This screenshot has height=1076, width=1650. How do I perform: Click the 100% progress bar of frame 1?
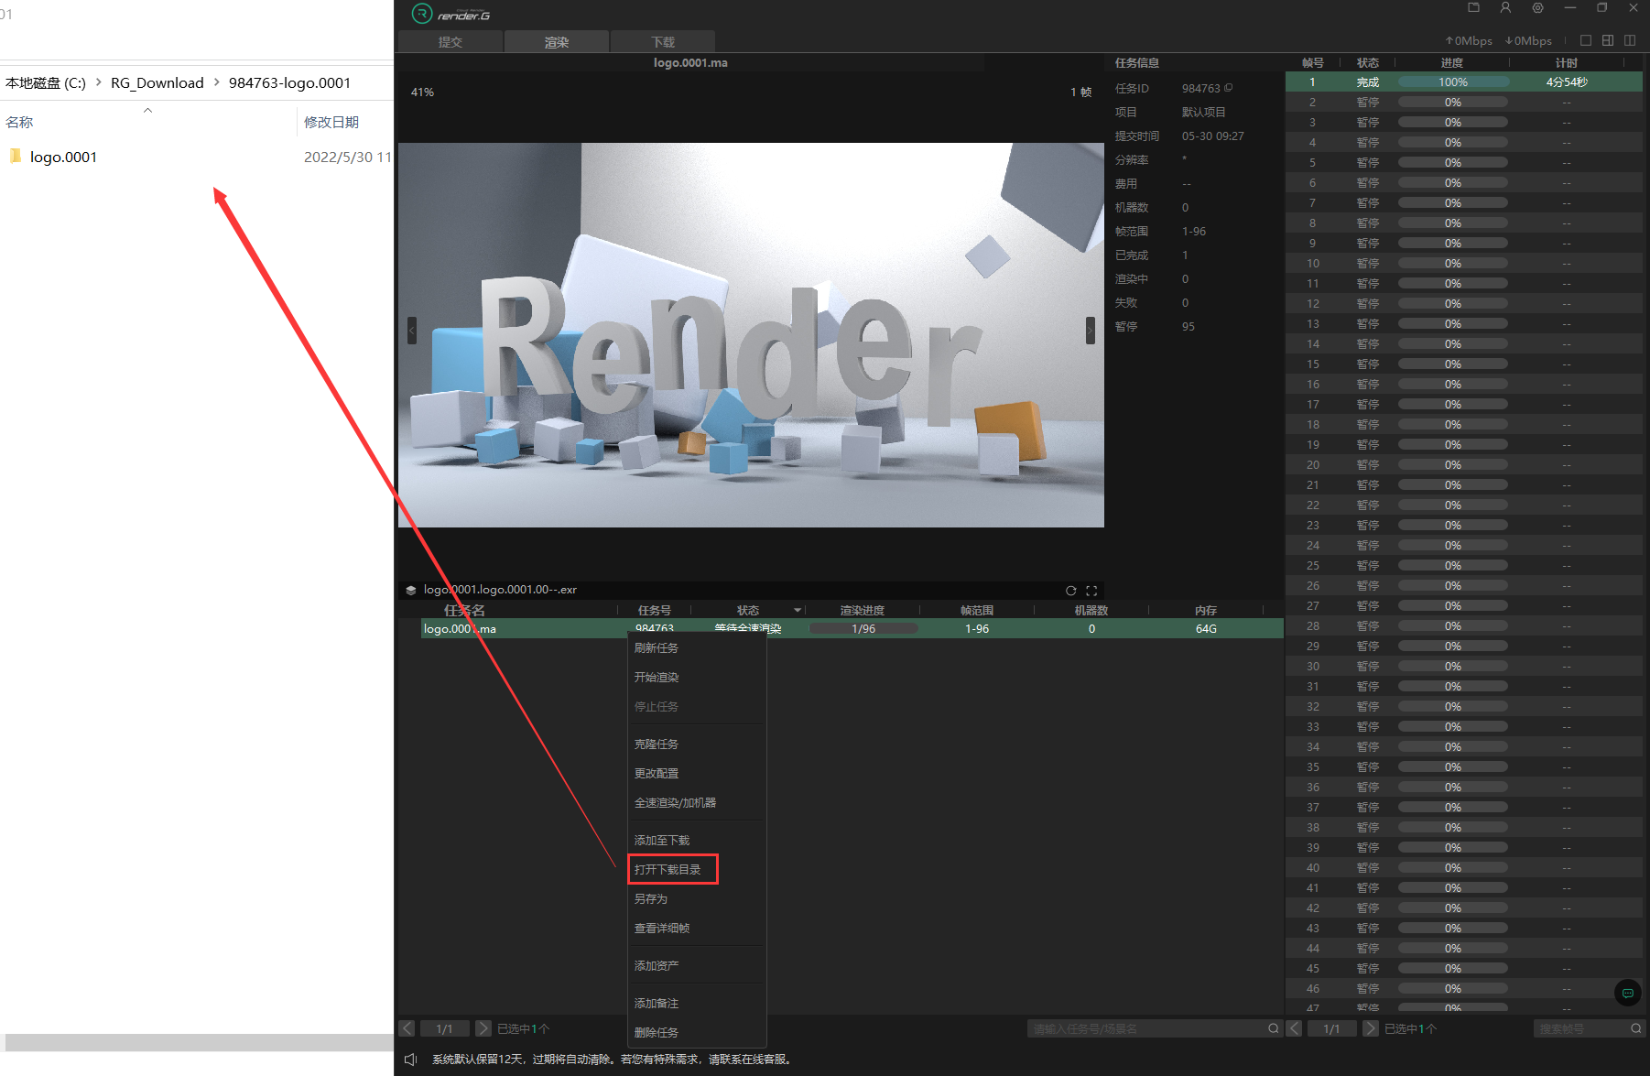pyautogui.click(x=1452, y=82)
